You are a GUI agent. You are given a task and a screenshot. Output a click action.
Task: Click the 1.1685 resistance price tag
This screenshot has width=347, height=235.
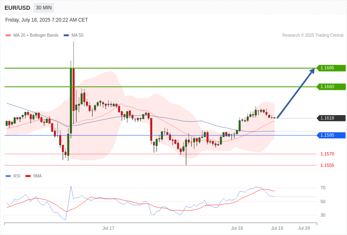tap(331, 68)
